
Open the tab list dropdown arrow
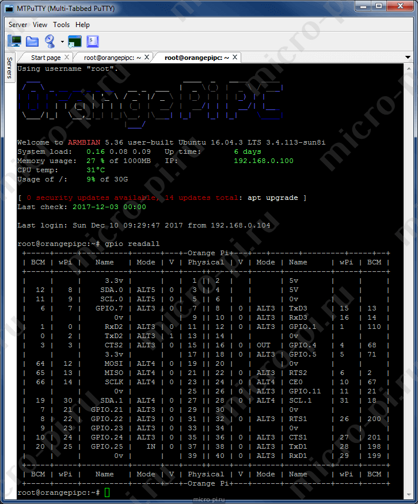(x=408, y=57)
